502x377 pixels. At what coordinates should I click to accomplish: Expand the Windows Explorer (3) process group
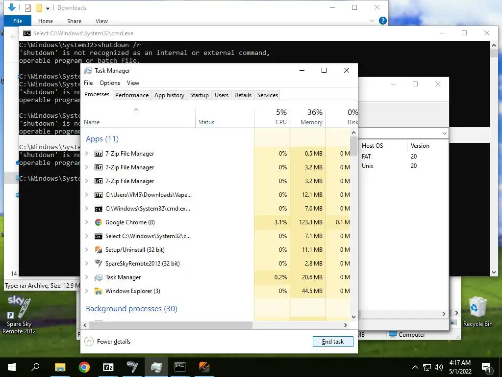tap(87, 291)
